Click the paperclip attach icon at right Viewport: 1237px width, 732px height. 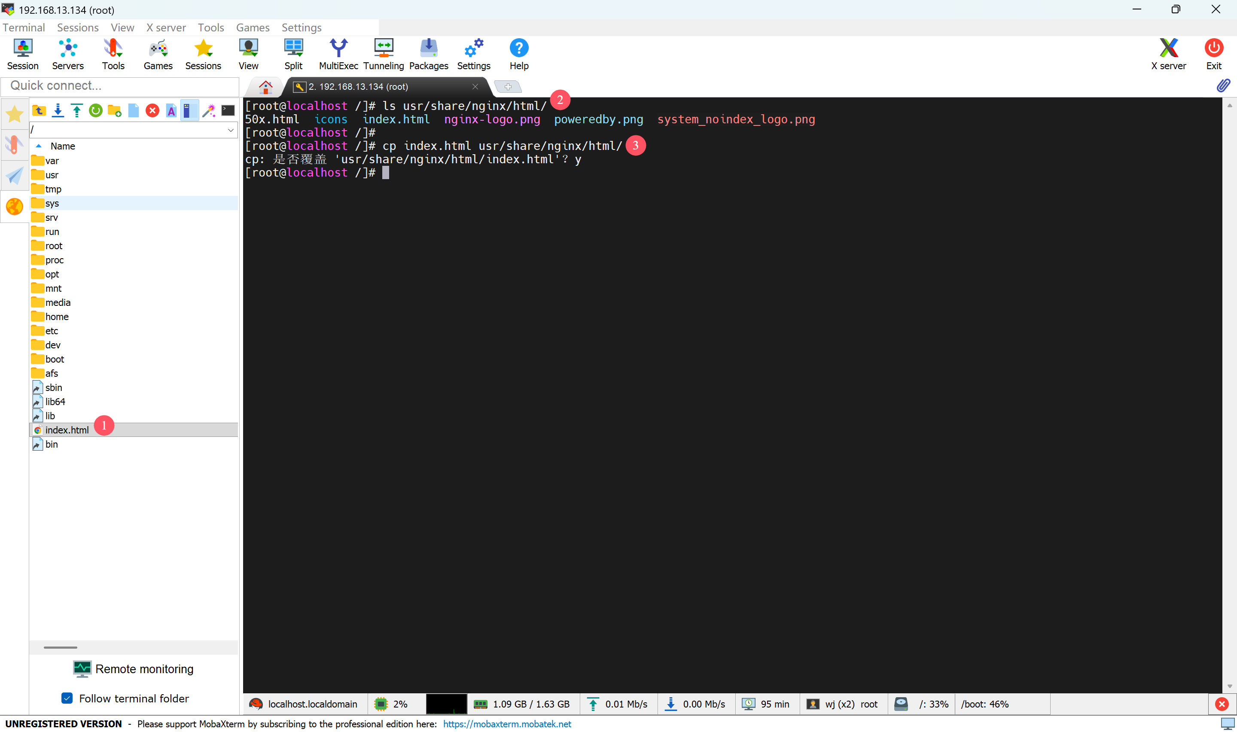click(x=1223, y=86)
